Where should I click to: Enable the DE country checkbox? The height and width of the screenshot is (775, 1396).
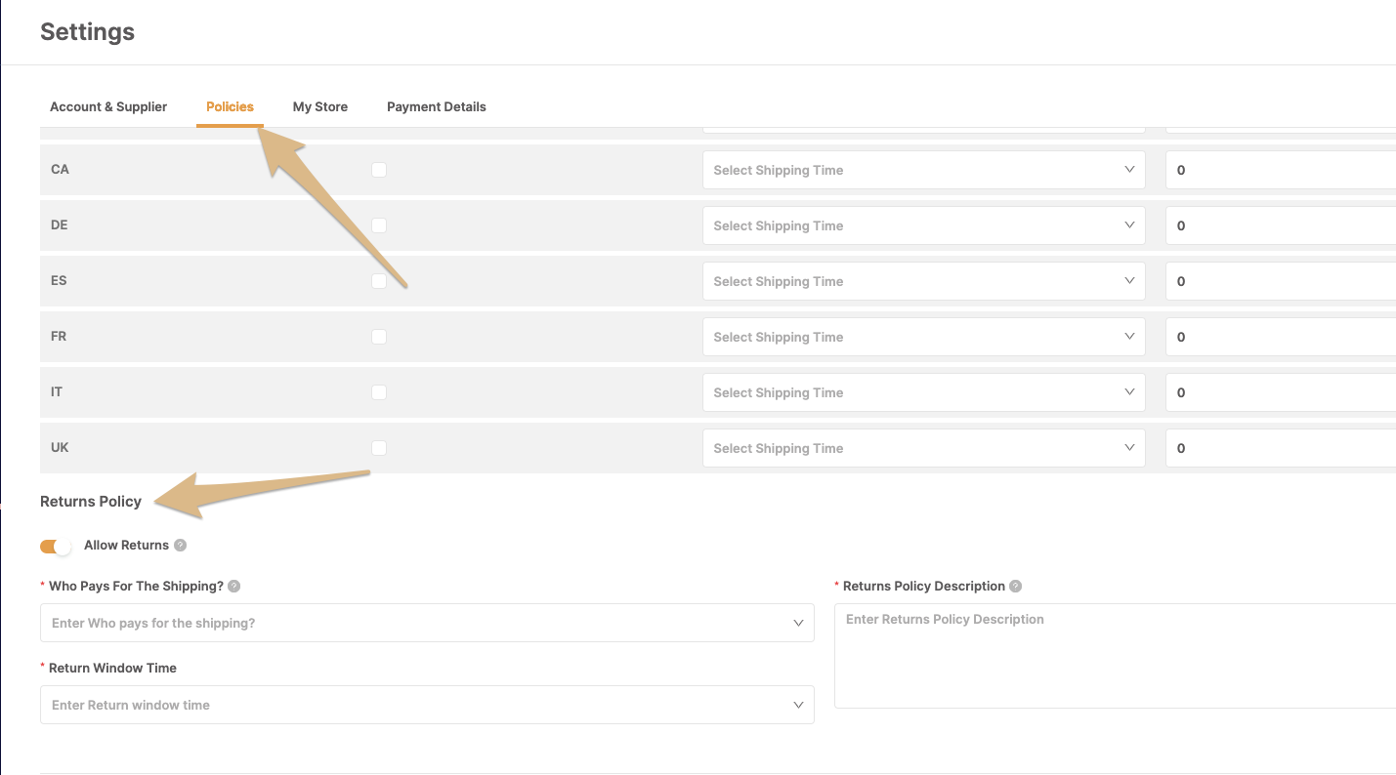point(379,225)
